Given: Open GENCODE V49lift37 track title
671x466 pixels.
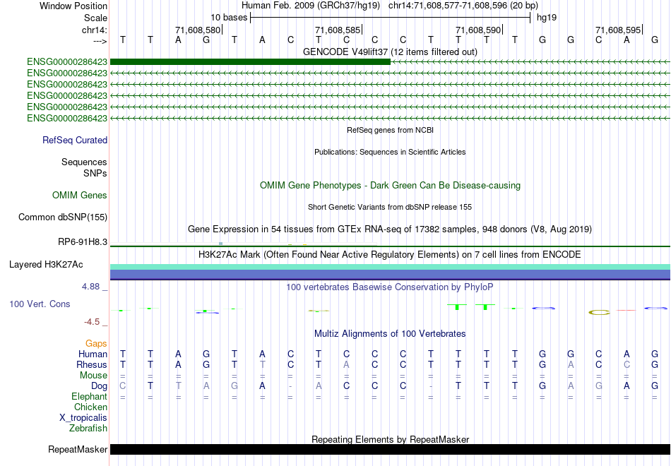Looking at the screenshot, I should pyautogui.click(x=390, y=52).
